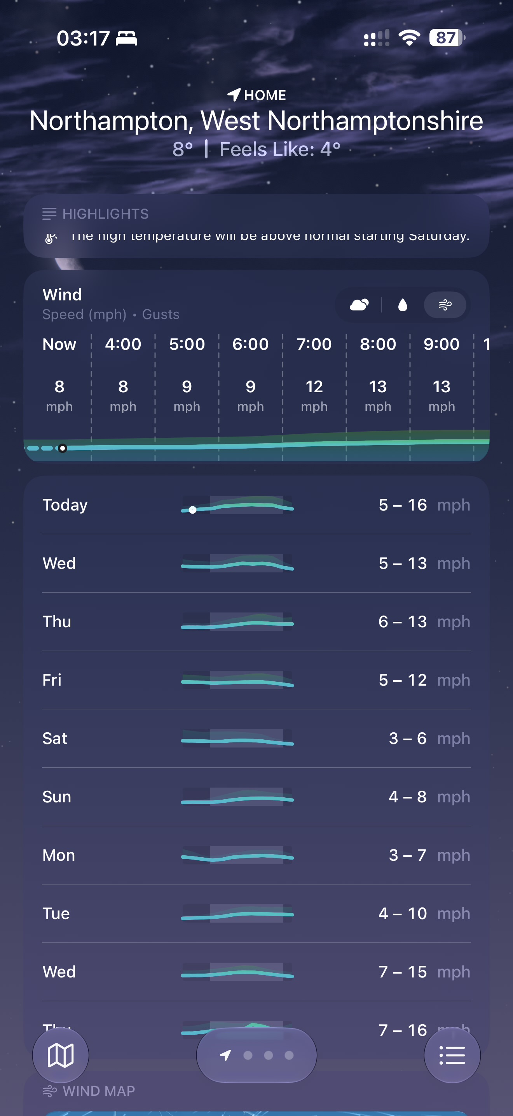Expand the Fri 5 – 12 mph row
The width and height of the screenshot is (513, 1116).
pyautogui.click(x=256, y=680)
